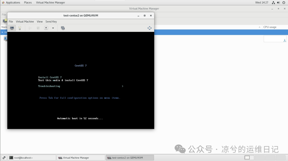Viewport: 288px width, 161px height.
Task: Shut down the virtual machine
Action: [46, 28]
